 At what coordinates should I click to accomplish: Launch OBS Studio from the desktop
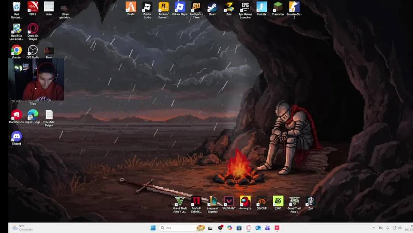point(33,52)
